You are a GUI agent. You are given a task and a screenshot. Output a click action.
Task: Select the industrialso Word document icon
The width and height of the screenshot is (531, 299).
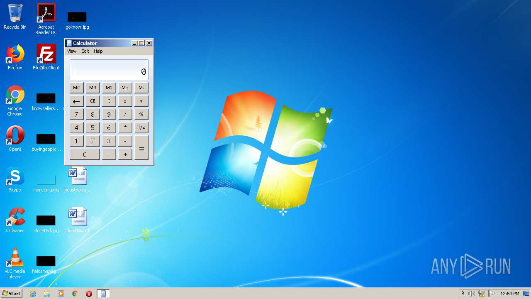coord(77,180)
